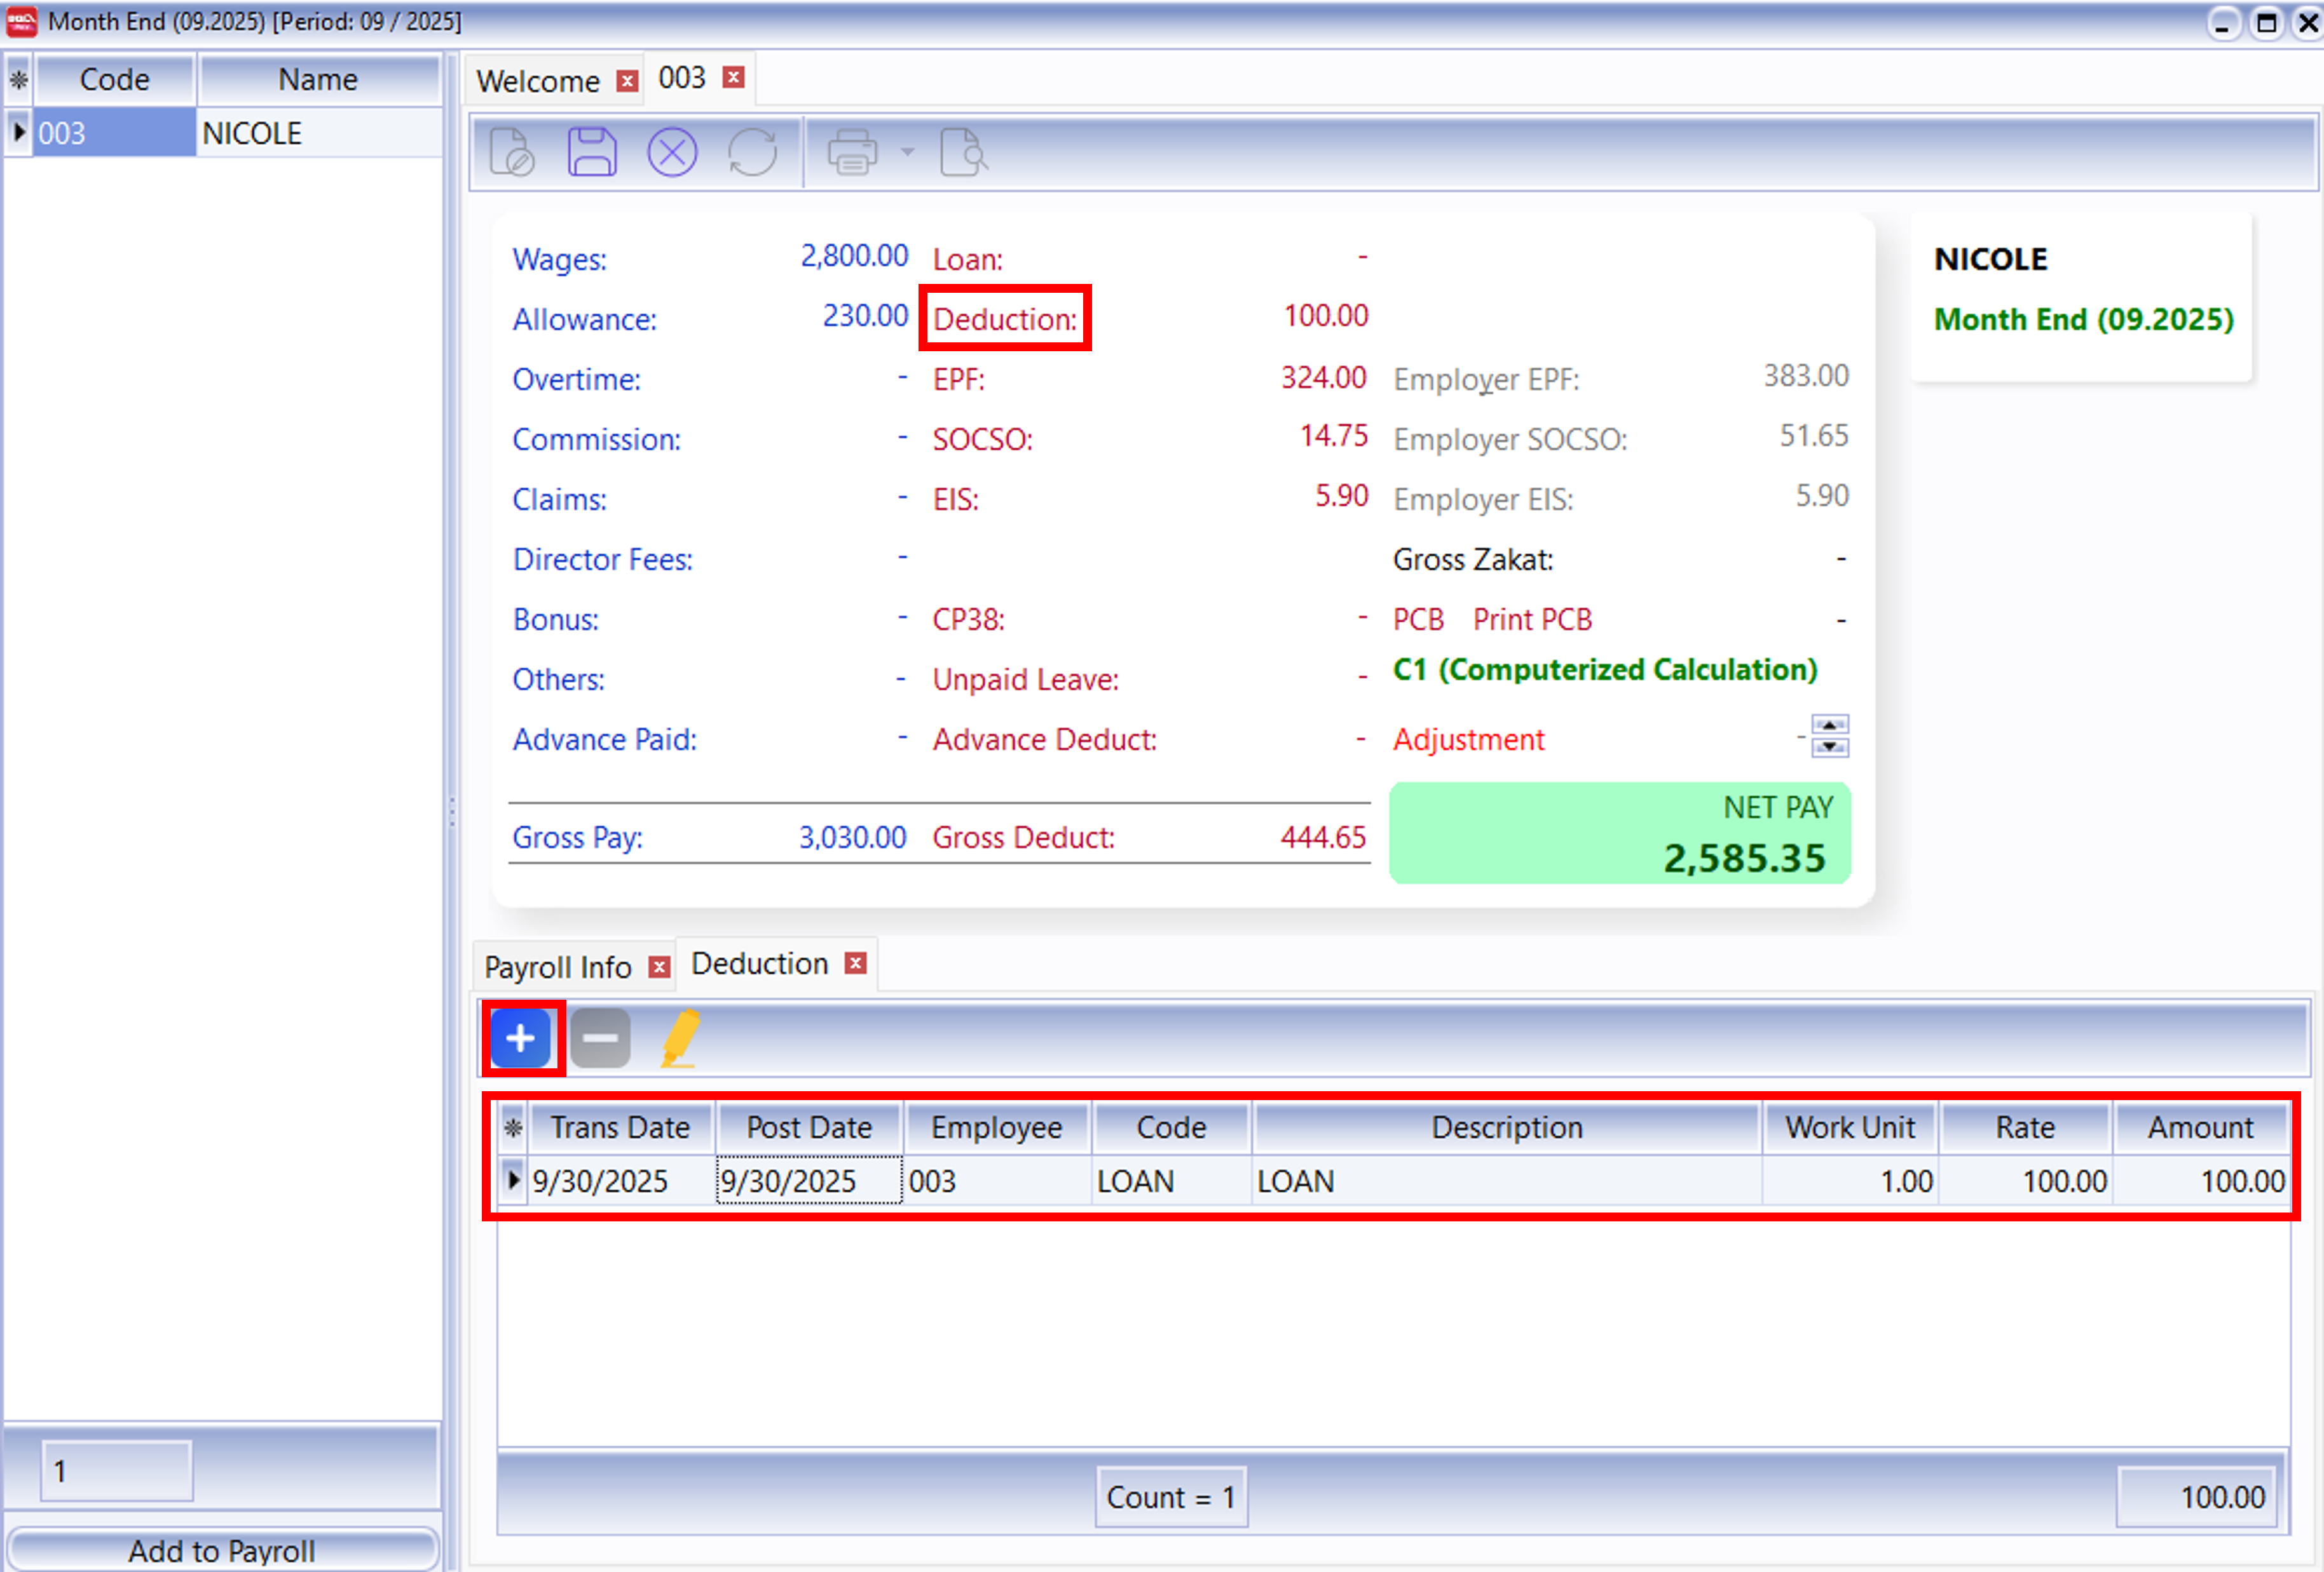
Task: Click the Print icon
Action: [x=851, y=153]
